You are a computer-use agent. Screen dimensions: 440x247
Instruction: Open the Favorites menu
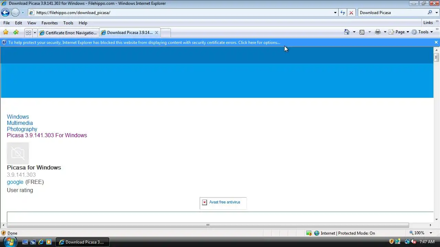tap(49, 23)
